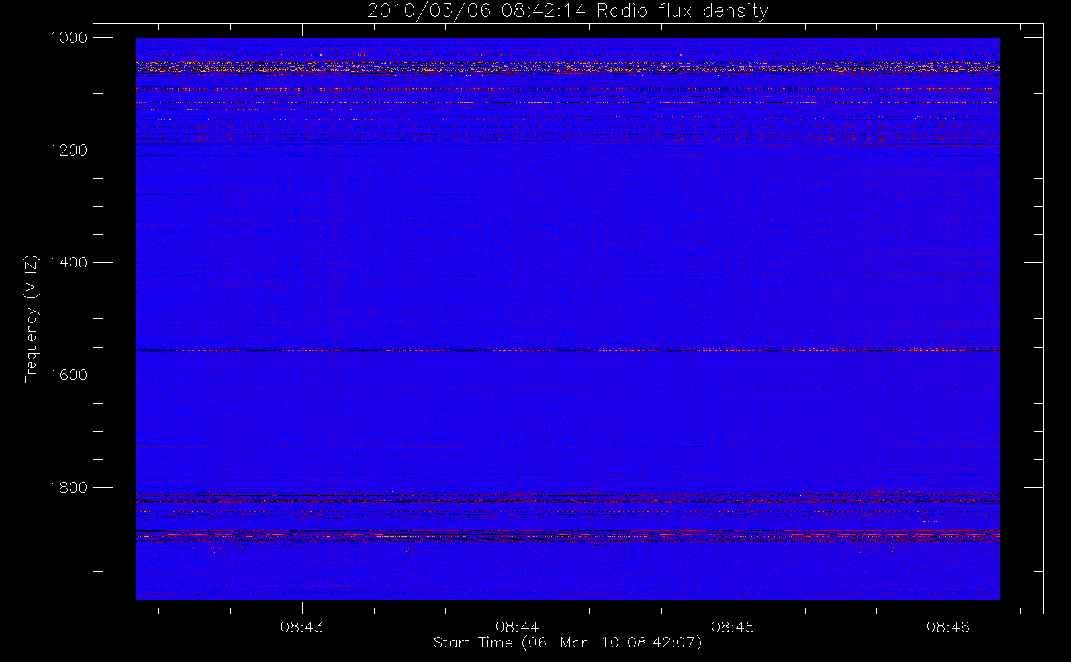Click the 1400 frequency tick label
1071x662 pixels.
pos(69,263)
